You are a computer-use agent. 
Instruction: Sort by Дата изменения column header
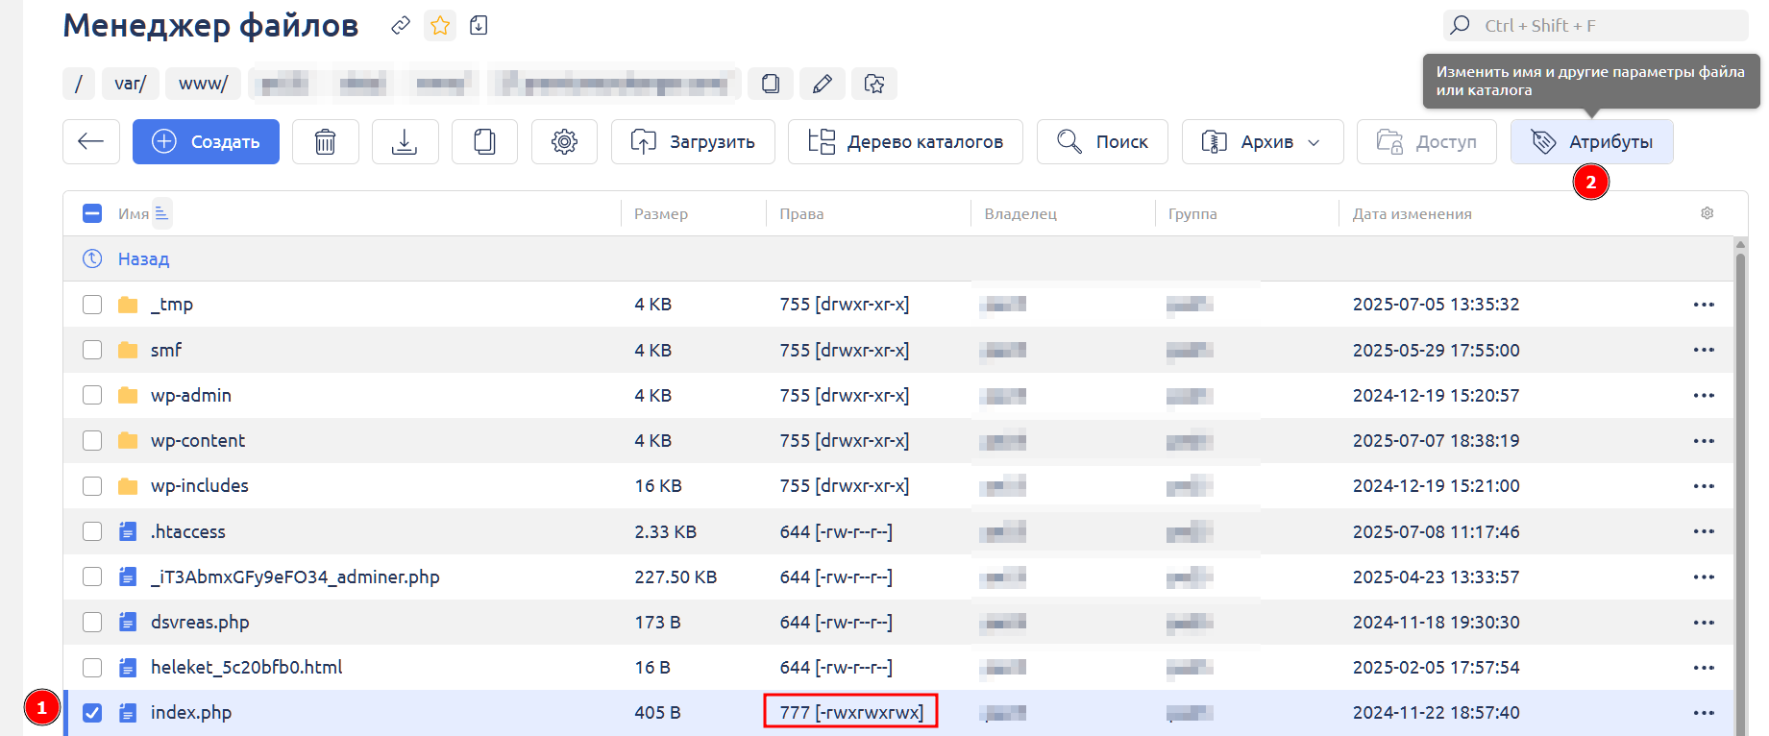[x=1412, y=214]
